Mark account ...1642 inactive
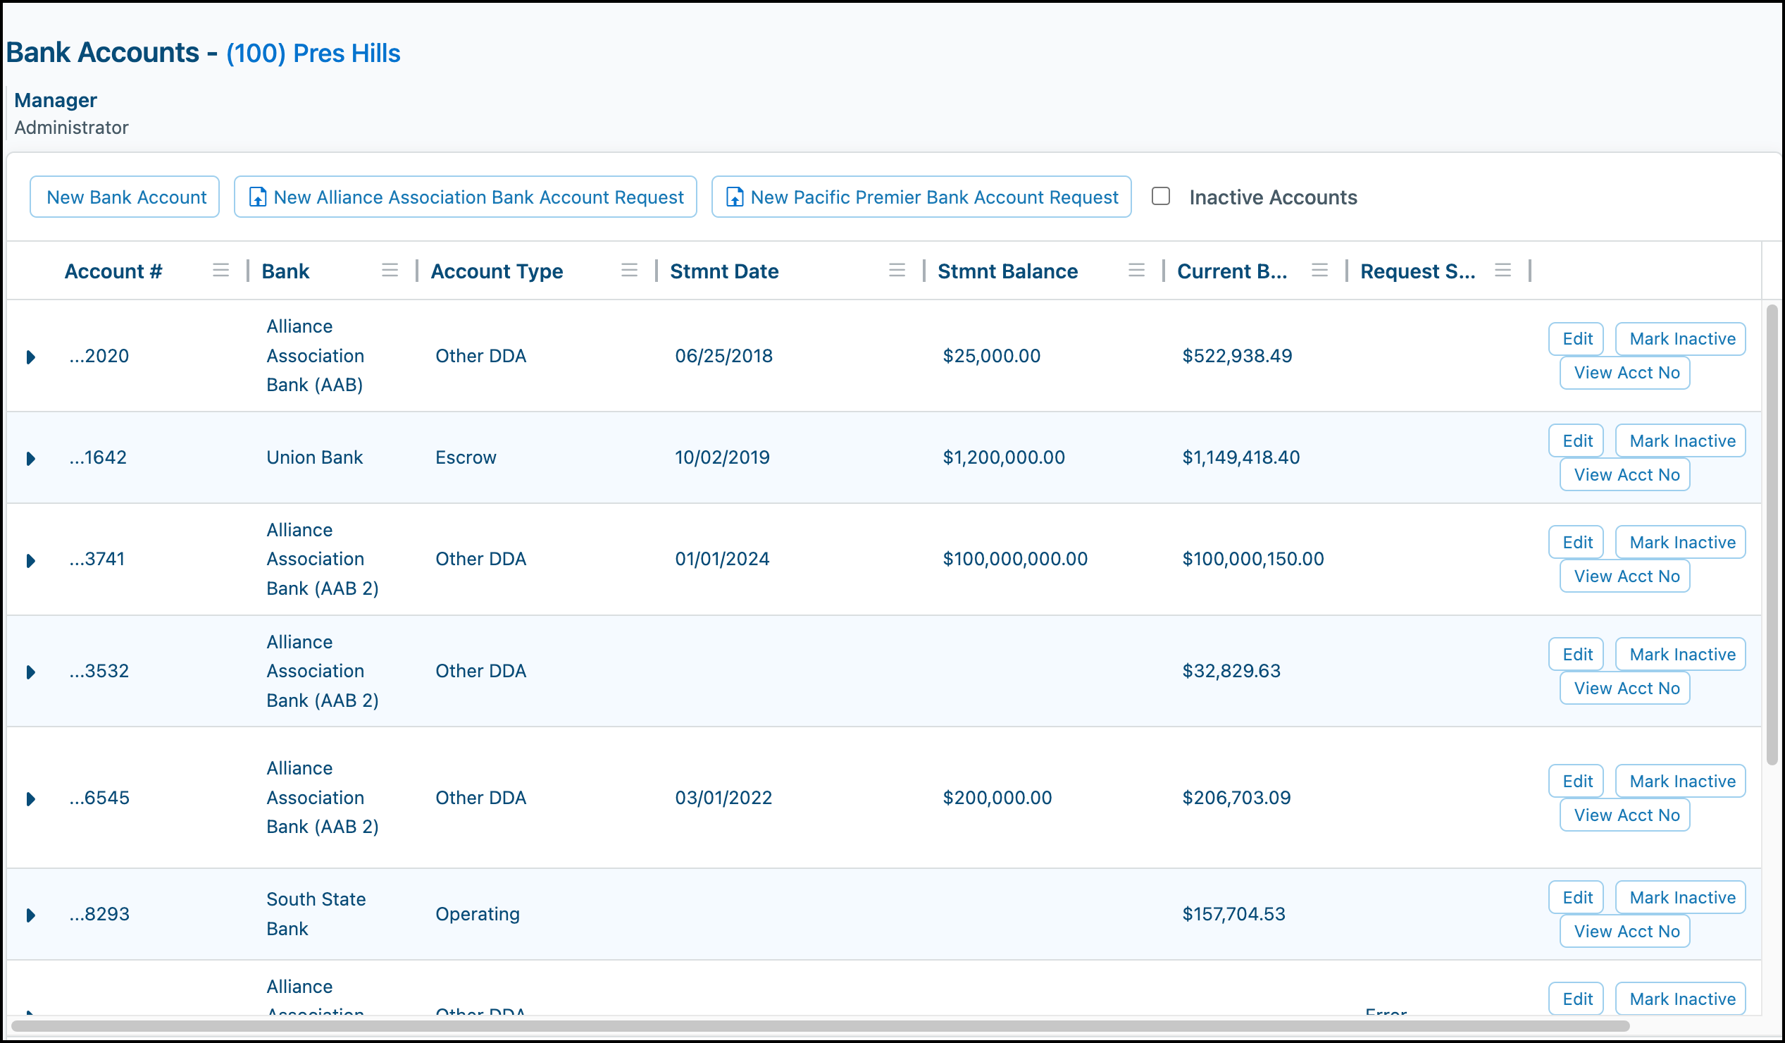Screen dimensions: 1785x1043 pos(1680,440)
